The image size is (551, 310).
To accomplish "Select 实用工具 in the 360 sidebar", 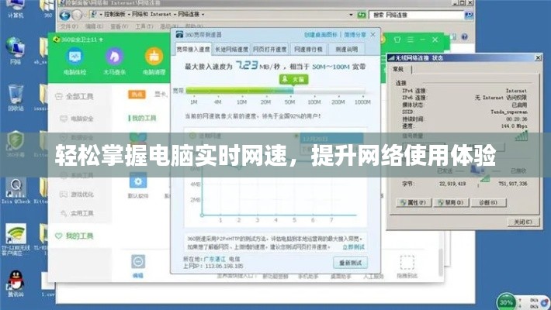I will tap(78, 213).
